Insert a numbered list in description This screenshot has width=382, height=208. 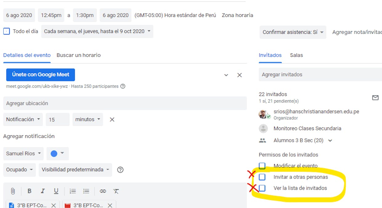click(73, 191)
